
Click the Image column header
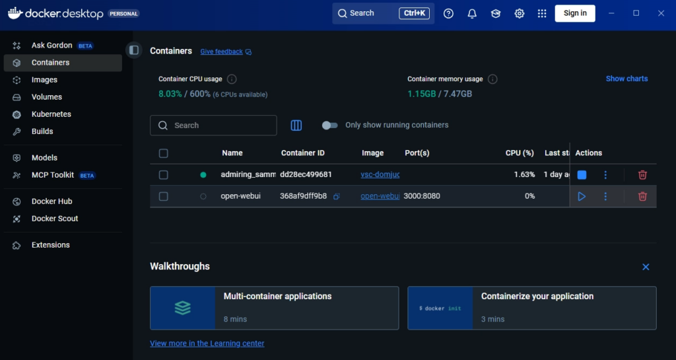(372, 153)
